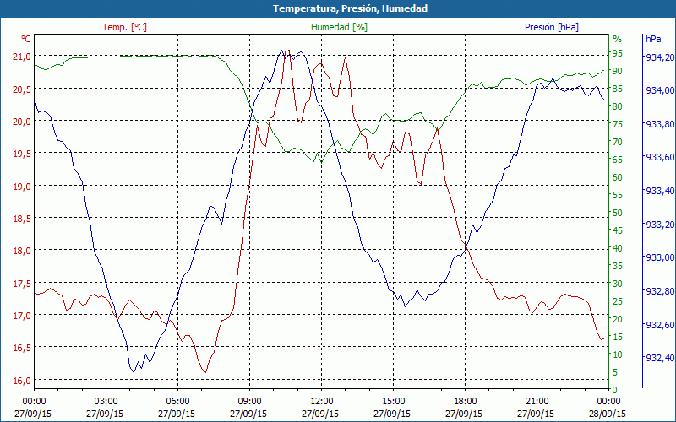The image size is (676, 422).
Task: Click the '21,0' temperature axis value
Action: 22,57
